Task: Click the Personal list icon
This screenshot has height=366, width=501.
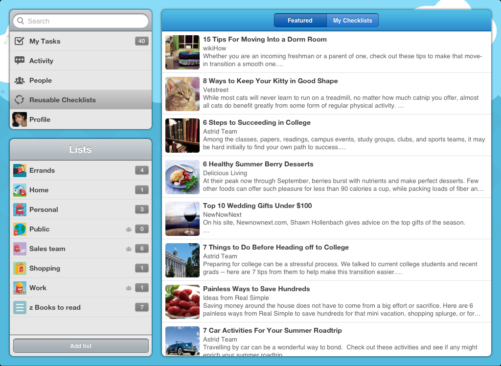Action: coord(20,209)
